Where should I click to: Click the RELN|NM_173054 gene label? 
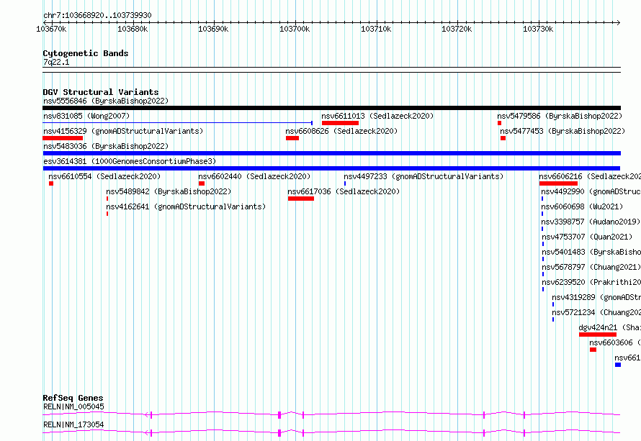point(73,424)
